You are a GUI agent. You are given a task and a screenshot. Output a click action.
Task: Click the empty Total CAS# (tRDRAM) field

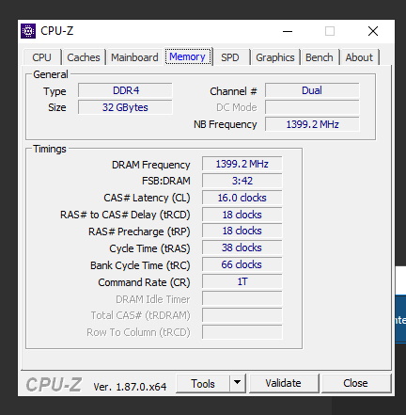pyautogui.click(x=242, y=315)
